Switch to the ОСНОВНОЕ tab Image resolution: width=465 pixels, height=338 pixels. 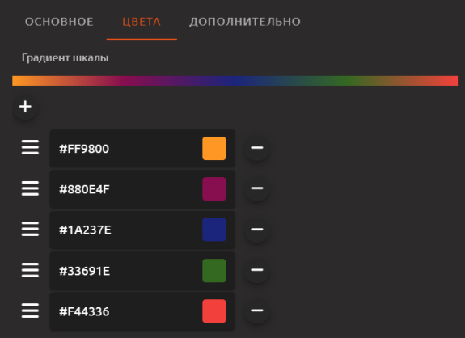tap(59, 22)
